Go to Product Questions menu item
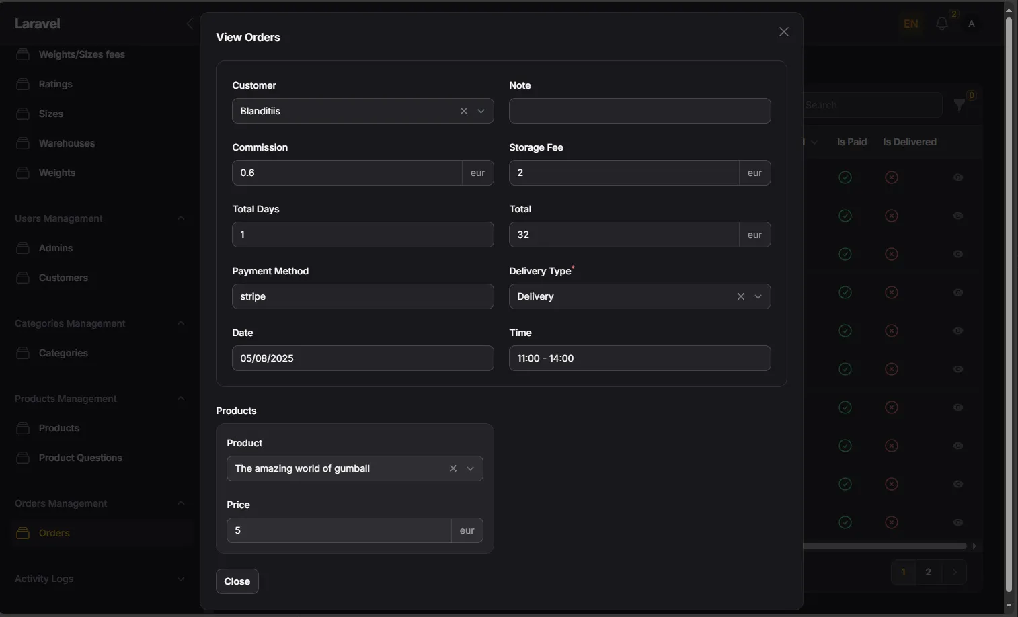1018x617 pixels. tap(81, 458)
